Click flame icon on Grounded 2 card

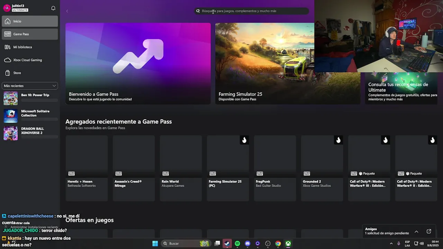tap(338, 140)
